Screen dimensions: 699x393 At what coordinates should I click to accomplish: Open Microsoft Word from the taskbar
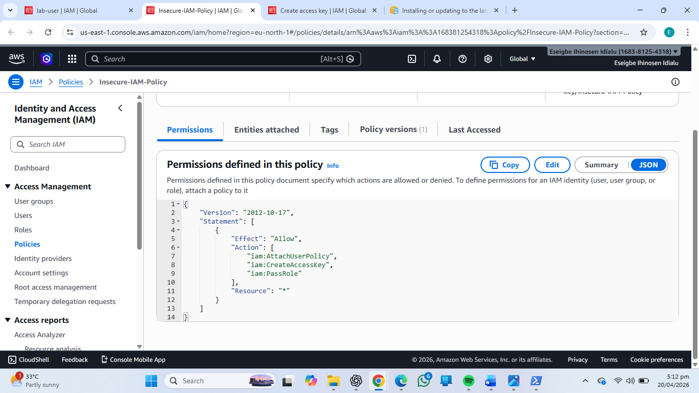(491, 381)
